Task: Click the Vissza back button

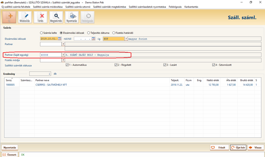Action: point(256,148)
